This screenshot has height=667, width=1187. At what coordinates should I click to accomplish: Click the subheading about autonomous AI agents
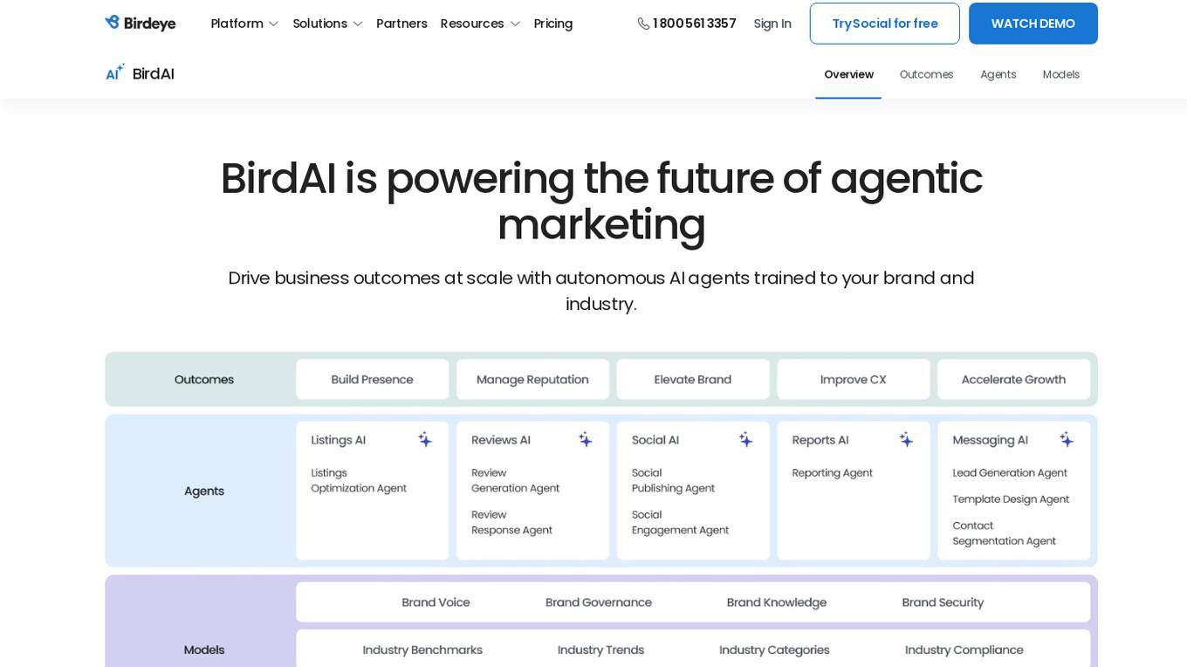tap(601, 291)
